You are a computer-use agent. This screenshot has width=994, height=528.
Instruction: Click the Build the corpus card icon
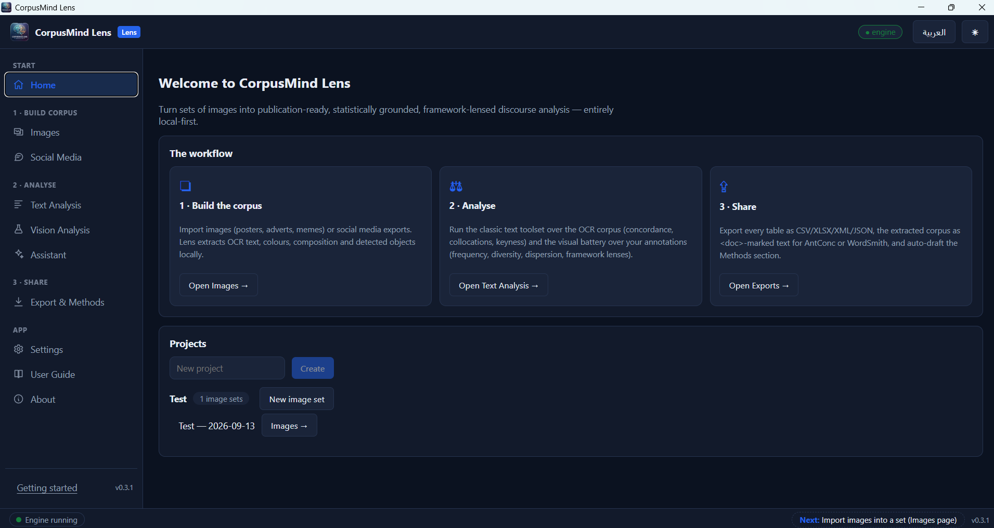click(x=185, y=186)
